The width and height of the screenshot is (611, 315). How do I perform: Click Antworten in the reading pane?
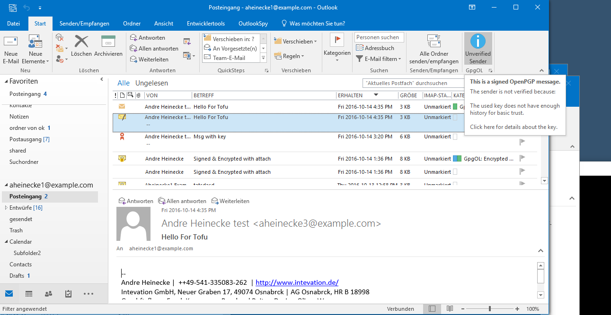point(136,201)
